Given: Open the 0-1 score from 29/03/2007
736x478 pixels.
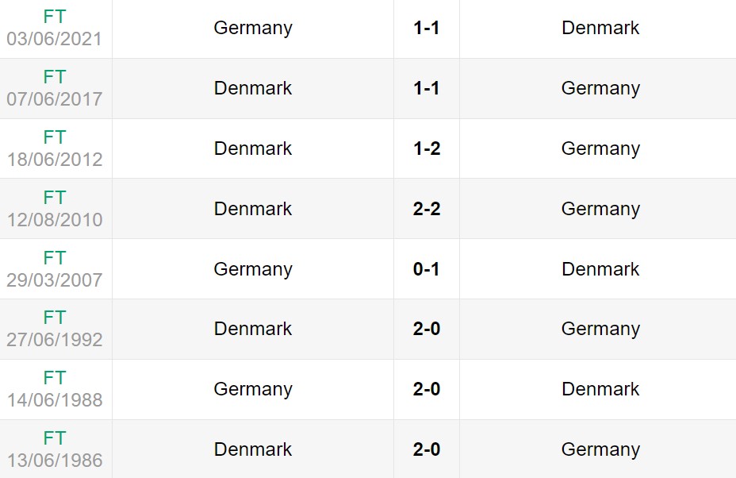Looking at the screenshot, I should click(x=427, y=269).
